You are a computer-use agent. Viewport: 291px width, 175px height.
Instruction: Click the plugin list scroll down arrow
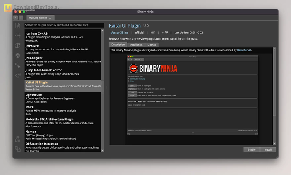coord(103,151)
